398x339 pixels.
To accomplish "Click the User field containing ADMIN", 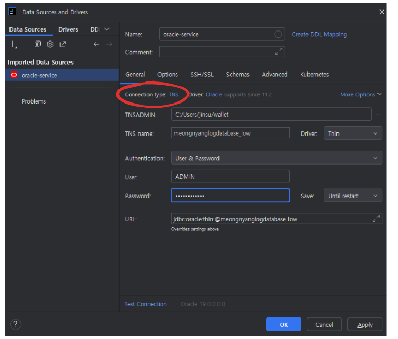I will click(x=230, y=177).
